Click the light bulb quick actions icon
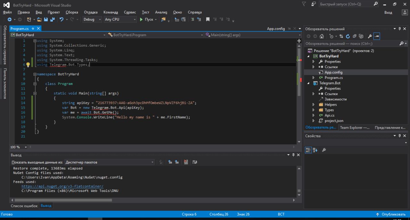 pyautogui.click(x=28, y=65)
